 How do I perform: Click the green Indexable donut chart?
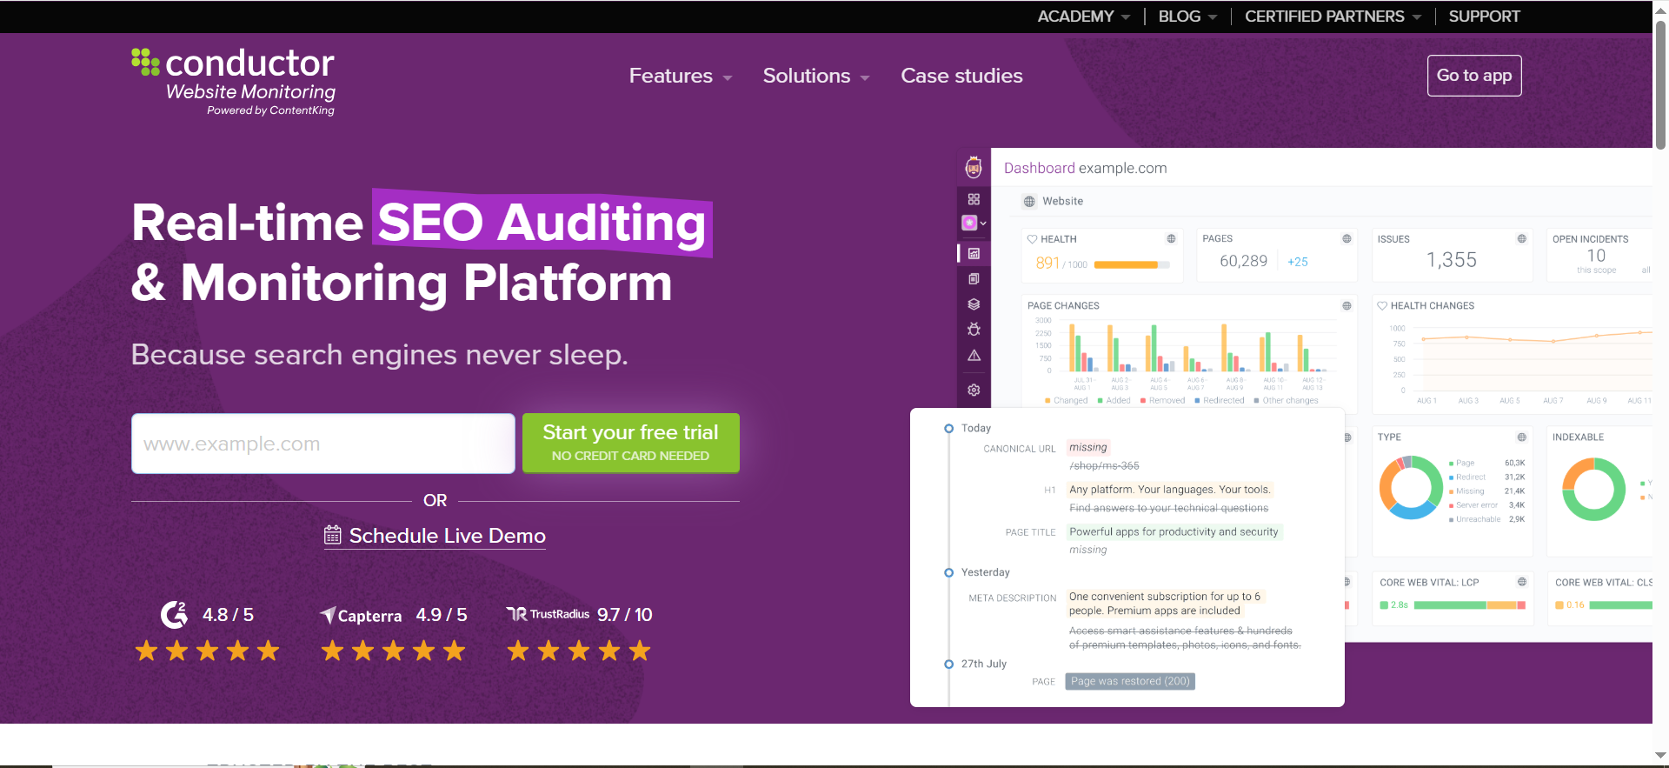1593,489
